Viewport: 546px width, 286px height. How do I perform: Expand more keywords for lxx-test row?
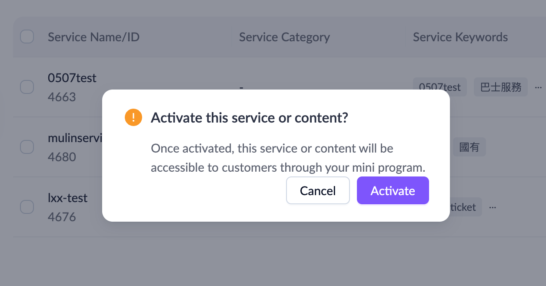click(493, 207)
